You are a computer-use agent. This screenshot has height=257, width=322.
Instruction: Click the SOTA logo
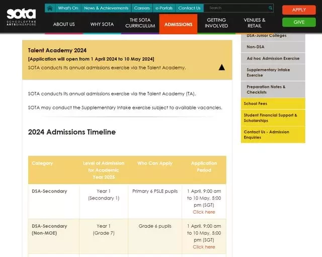coord(21,17)
